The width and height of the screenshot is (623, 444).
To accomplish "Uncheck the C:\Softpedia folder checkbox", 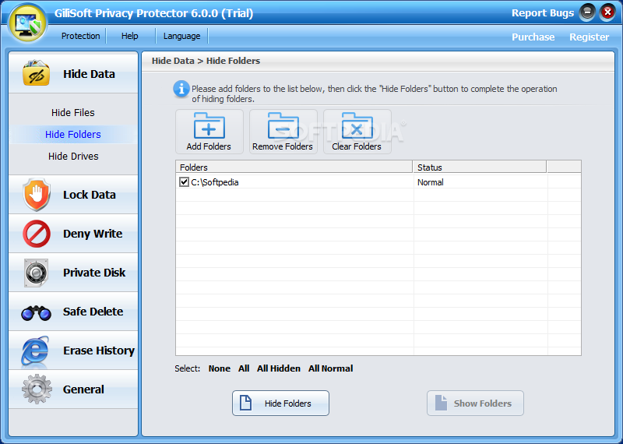I will click(x=184, y=182).
